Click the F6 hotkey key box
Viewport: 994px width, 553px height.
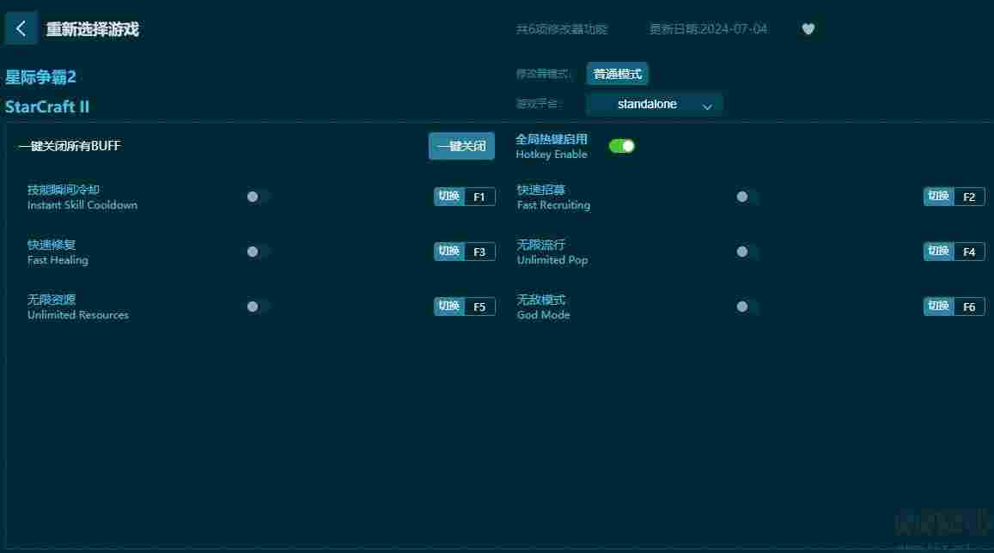pyautogui.click(x=968, y=307)
